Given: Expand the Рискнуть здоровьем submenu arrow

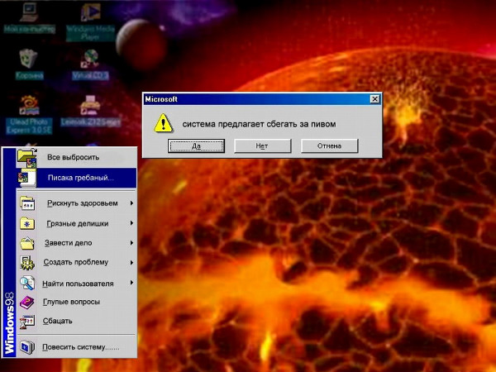Looking at the screenshot, I should [x=131, y=203].
